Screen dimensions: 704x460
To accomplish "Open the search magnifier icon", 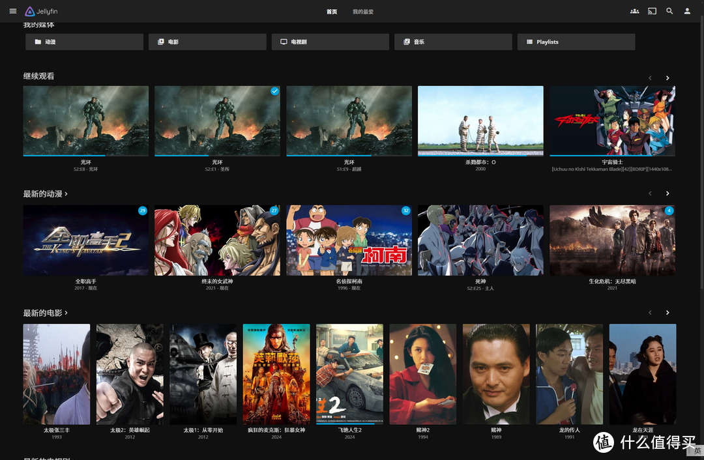I will coord(669,11).
